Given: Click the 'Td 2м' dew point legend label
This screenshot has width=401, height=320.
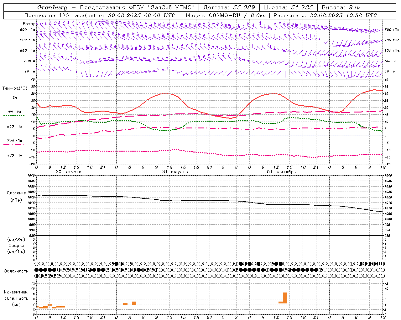Looking at the screenshot, I should pos(15,112).
